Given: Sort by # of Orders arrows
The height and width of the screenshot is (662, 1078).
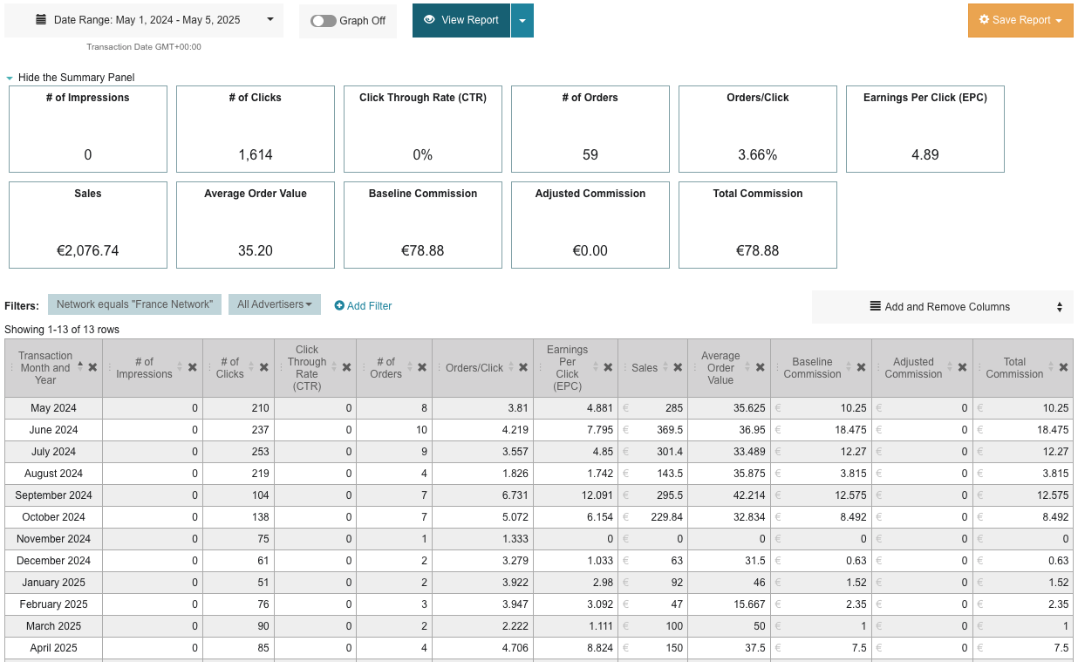Looking at the screenshot, I should 410,367.
